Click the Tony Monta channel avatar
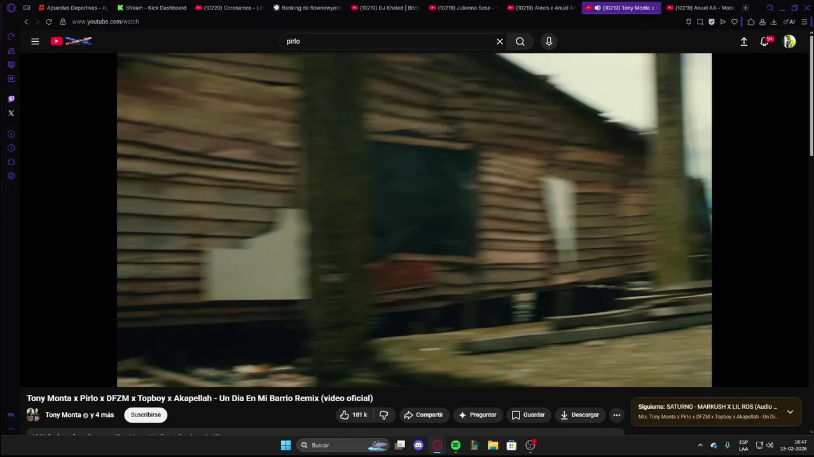The width and height of the screenshot is (814, 457). point(33,415)
